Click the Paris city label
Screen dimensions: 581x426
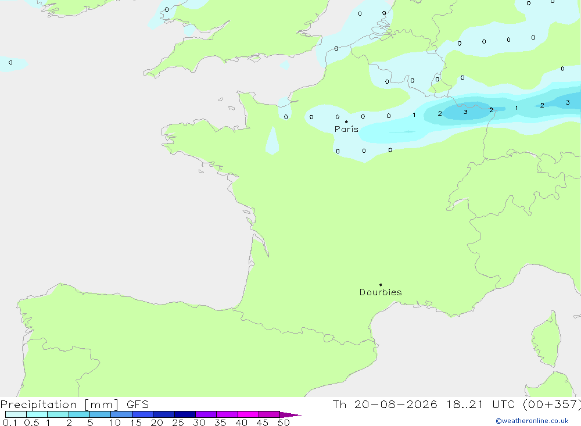[x=346, y=129]
